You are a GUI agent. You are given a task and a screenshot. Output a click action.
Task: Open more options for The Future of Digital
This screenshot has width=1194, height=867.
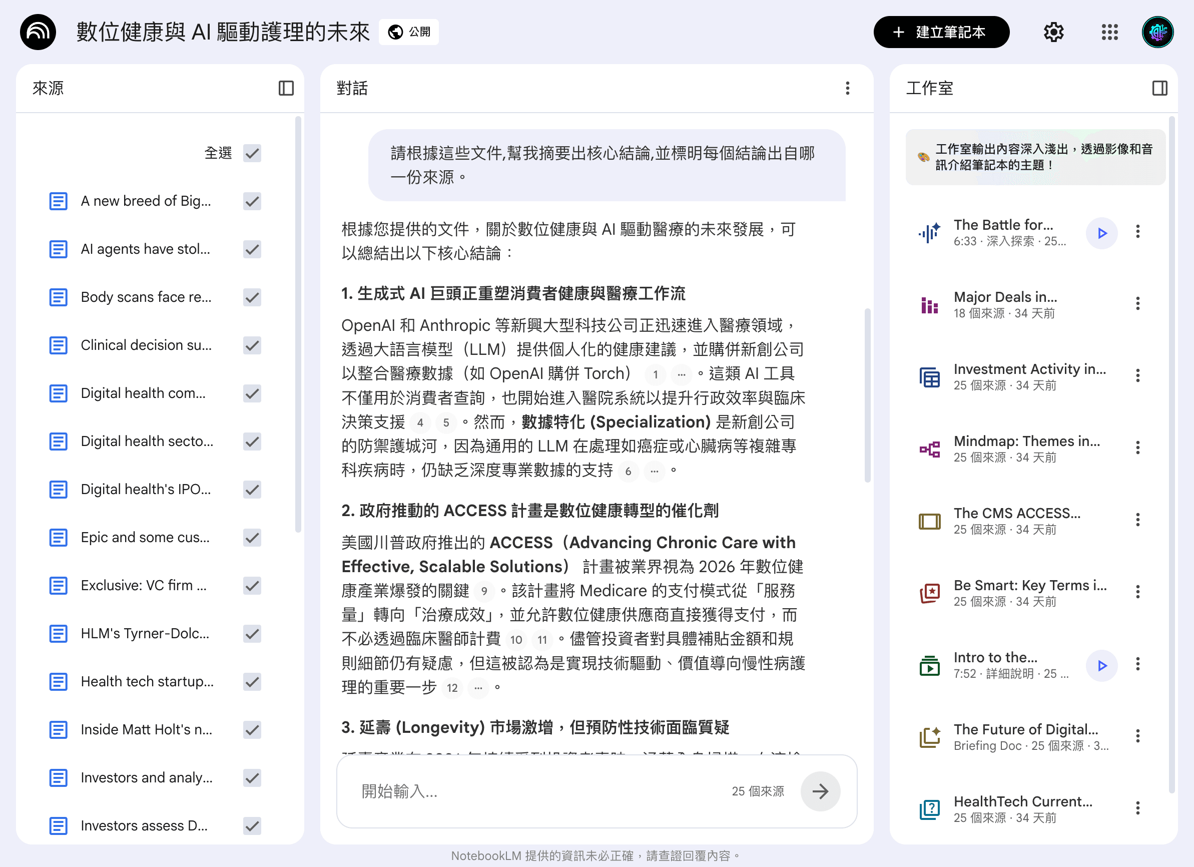coord(1137,736)
